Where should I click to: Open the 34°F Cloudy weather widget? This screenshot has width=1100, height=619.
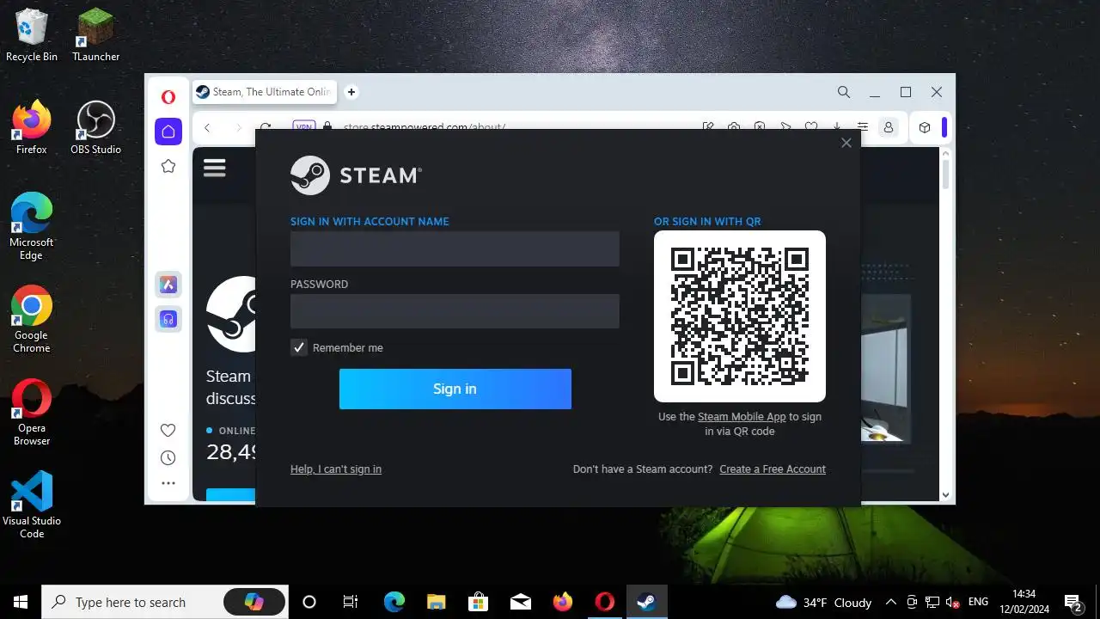pos(823,602)
